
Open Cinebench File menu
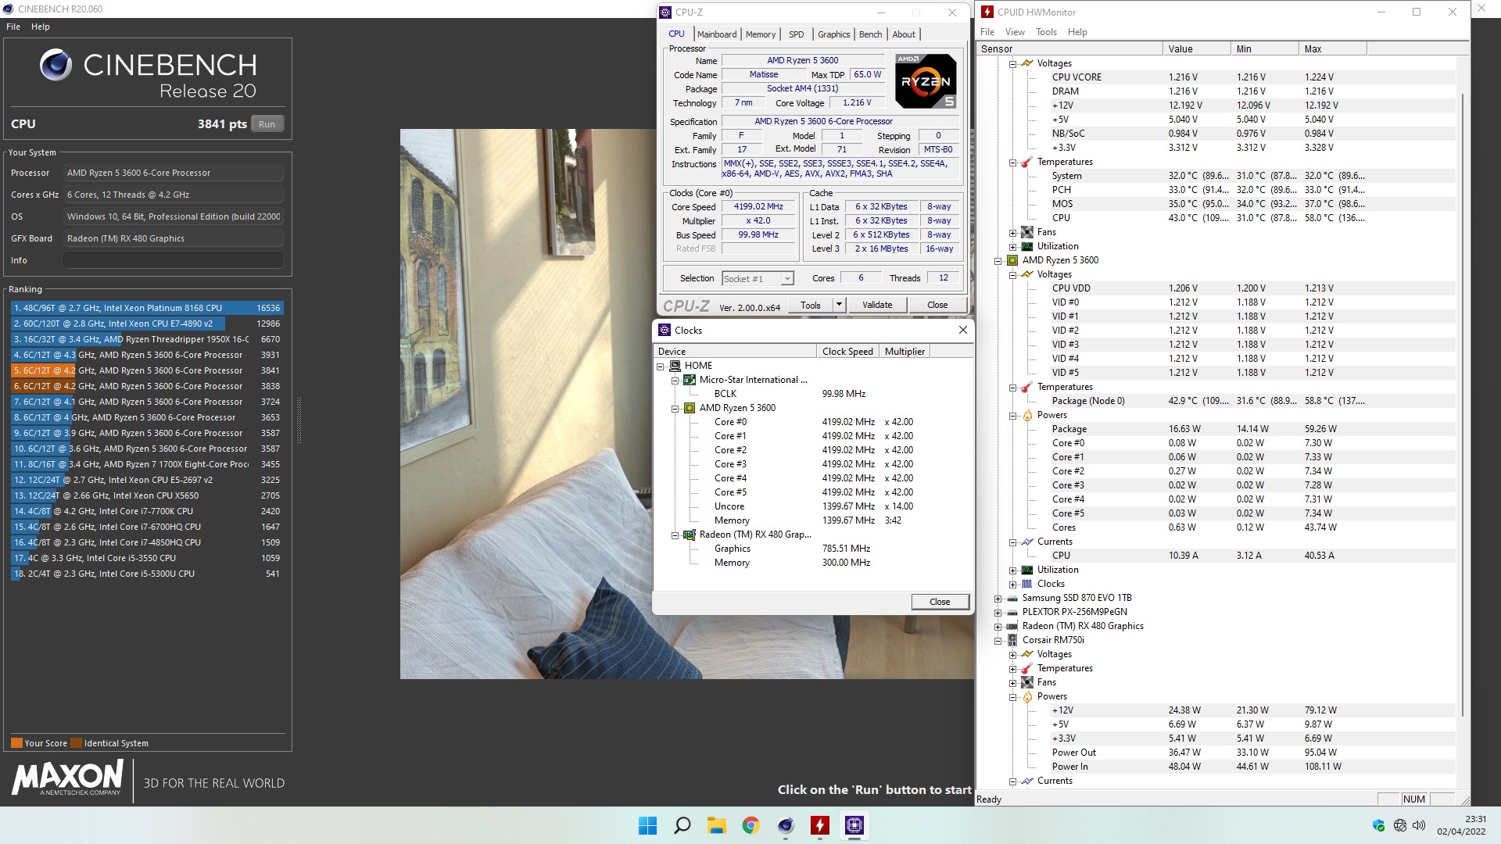pyautogui.click(x=13, y=27)
